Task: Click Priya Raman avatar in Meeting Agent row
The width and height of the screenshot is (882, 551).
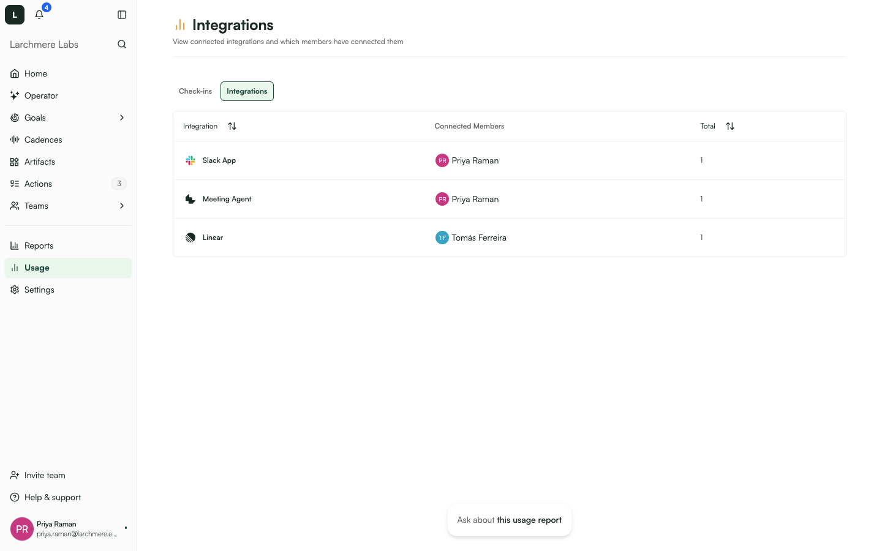Action: (442, 199)
